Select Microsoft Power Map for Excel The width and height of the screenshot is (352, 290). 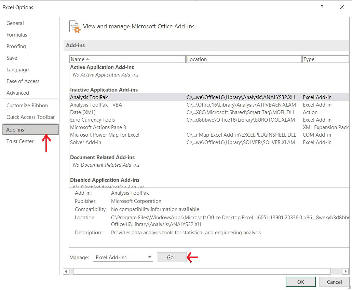[209, 135]
